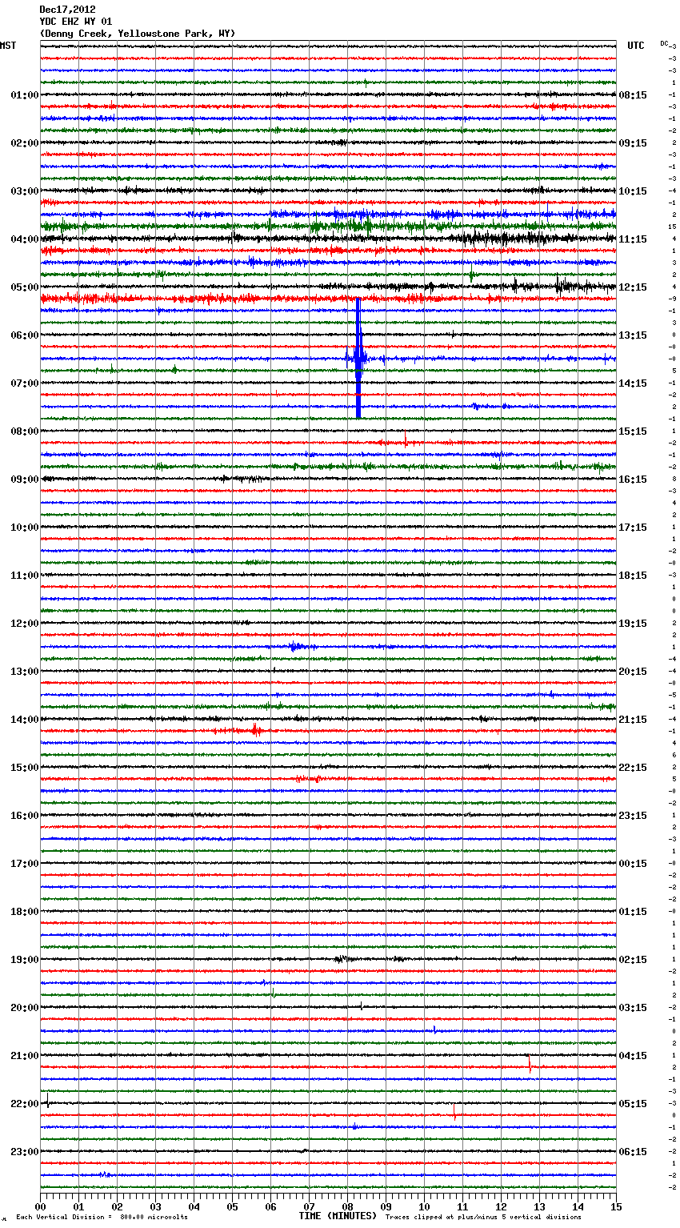
Task: Select the 14:00 MST time label
Action: [x=25, y=720]
